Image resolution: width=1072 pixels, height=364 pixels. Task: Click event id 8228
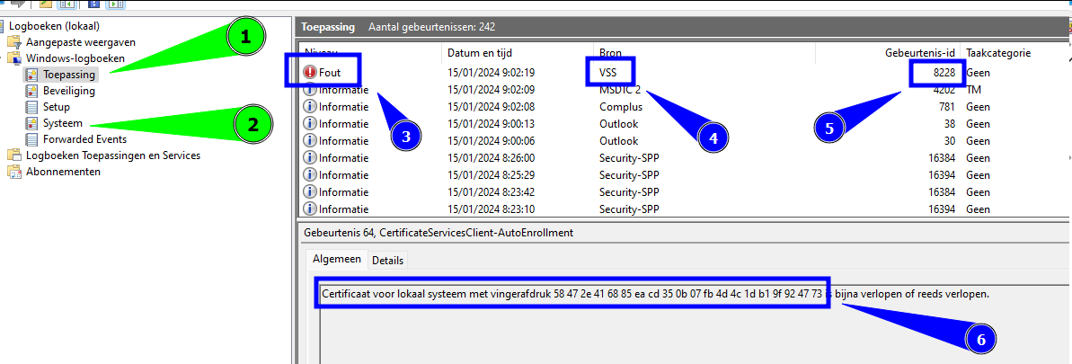pyautogui.click(x=945, y=73)
